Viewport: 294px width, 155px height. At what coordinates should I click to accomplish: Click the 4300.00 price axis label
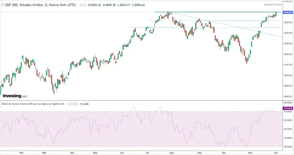click(288, 43)
